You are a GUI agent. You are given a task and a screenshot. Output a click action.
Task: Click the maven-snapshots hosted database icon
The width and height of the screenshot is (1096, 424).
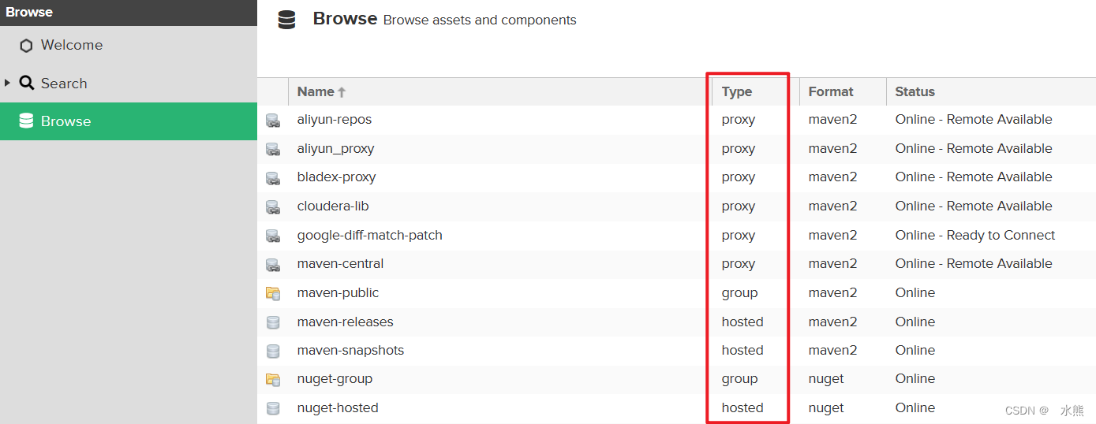273,351
